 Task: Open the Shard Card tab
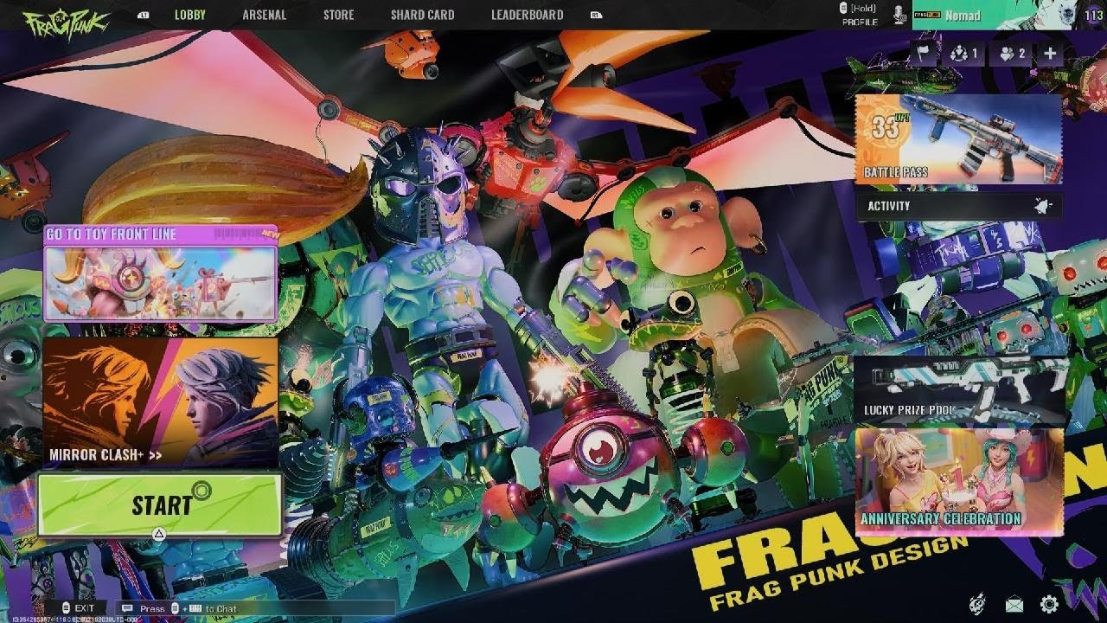(x=422, y=15)
